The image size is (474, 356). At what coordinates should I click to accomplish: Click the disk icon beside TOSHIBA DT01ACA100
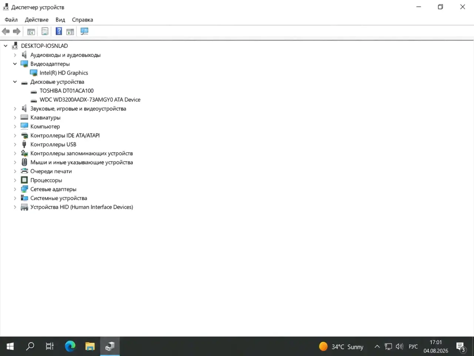tap(33, 91)
